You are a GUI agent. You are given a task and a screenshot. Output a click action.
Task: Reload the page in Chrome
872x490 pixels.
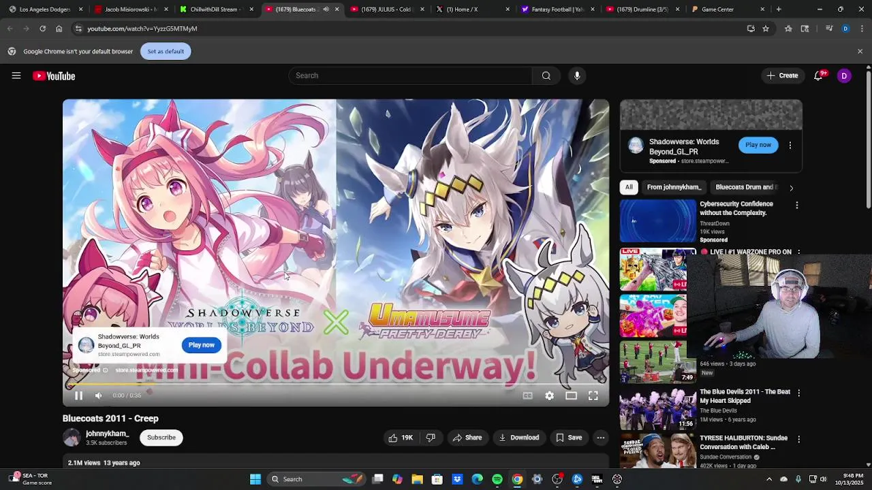pyautogui.click(x=42, y=29)
